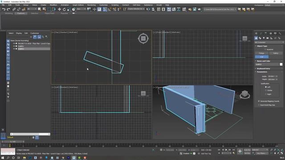285x160 pixels.
Task: Open the Modifiers menu
Action: click(53, 5)
